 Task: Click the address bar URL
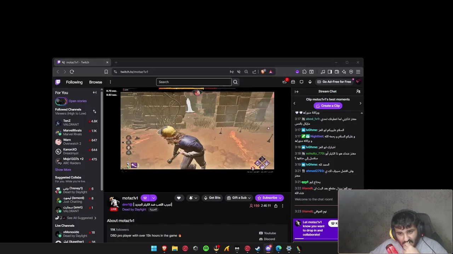point(134,72)
